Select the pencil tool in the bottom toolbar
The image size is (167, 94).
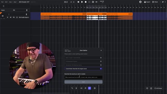[76, 88]
